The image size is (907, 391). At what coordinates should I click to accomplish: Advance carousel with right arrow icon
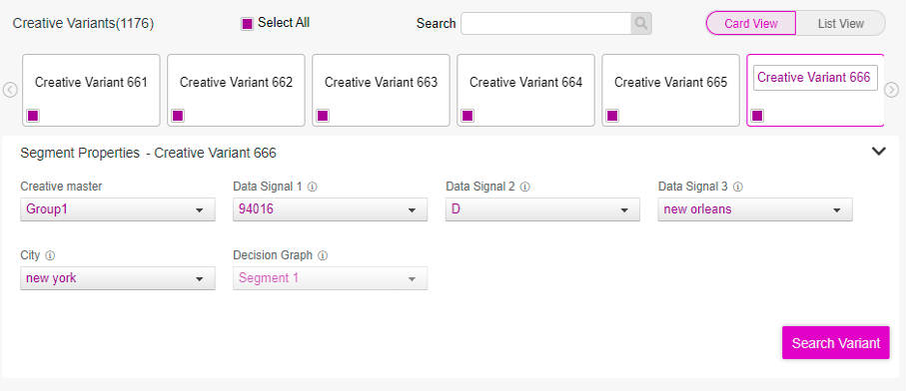(892, 90)
